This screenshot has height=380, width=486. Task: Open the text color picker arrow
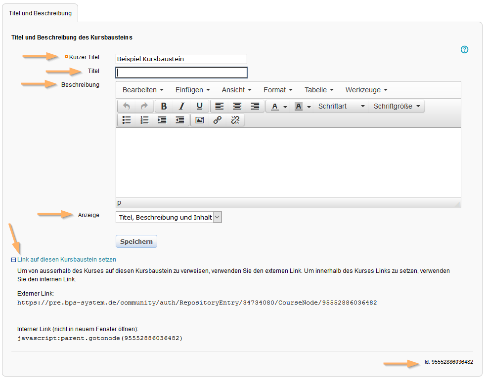285,107
